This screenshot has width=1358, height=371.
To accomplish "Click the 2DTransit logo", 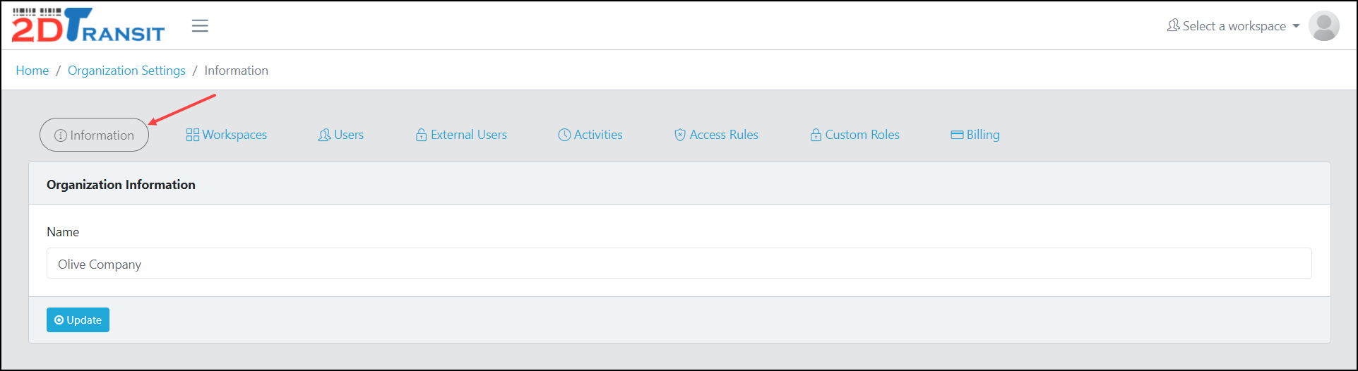I will click(88, 25).
